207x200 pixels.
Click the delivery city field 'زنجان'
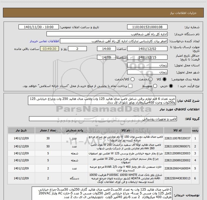(x=147, y=72)
